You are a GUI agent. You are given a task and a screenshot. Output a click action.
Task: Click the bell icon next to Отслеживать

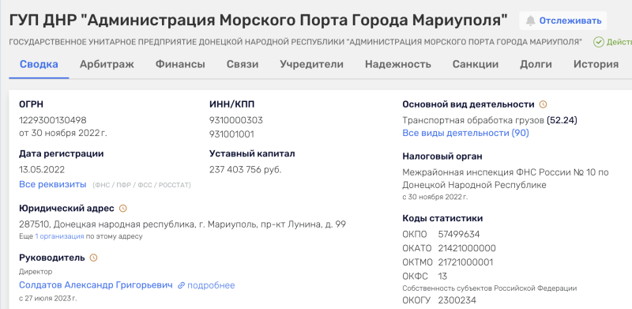[x=530, y=21]
